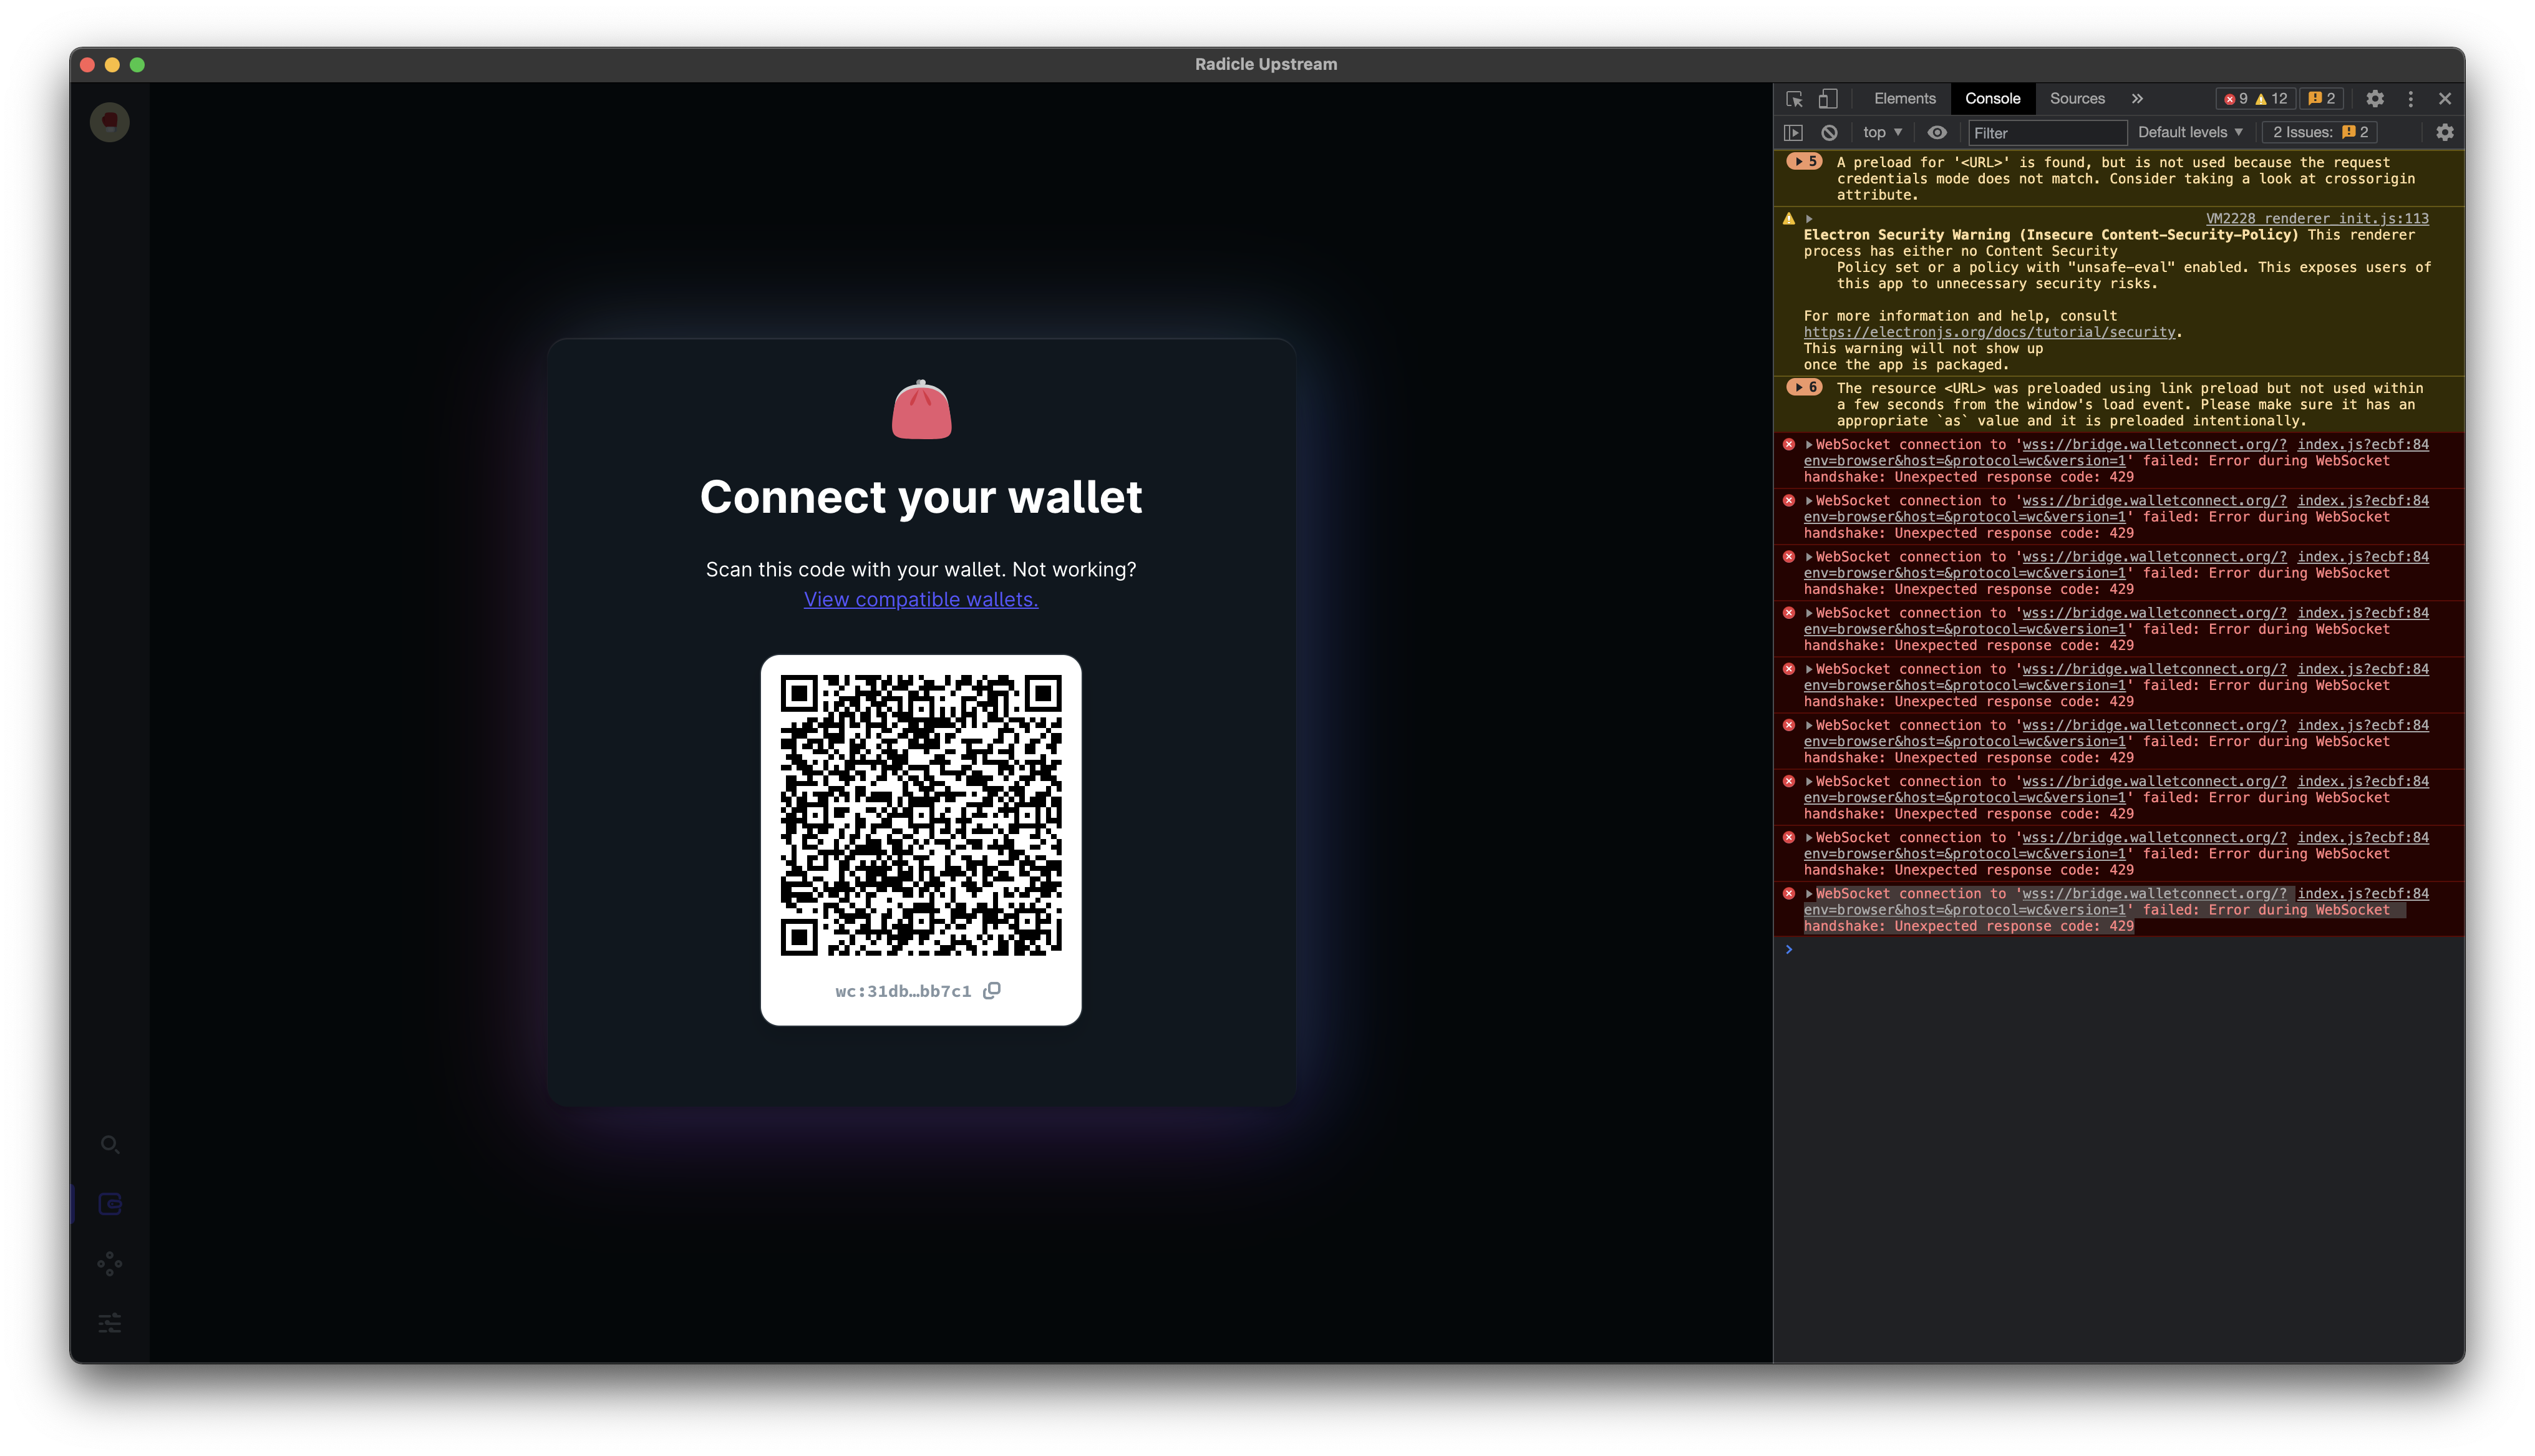Viewport: 2535px width, 1456px height.
Task: Open the DevTools settings gear
Action: [x=2376, y=98]
